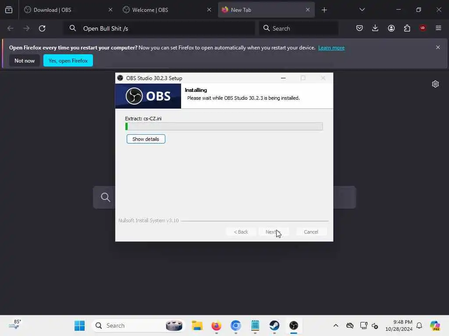Screen dimensions: 449x336
Task: Open the OneDrive cloud tray icon
Action: [349, 325]
